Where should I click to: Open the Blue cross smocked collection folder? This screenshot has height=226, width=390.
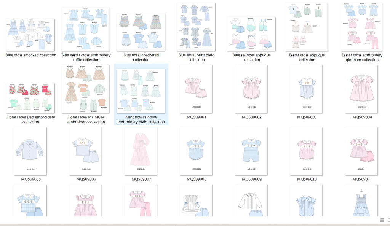31,35
